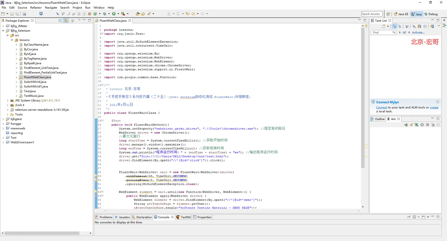447x241 pixels.
Task: Toggle Focus on Workweek in Task List
Action: point(407,26)
